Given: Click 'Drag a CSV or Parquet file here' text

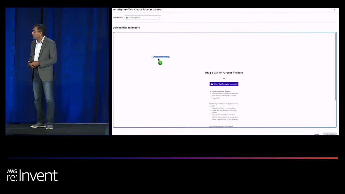Looking at the screenshot, I should pyautogui.click(x=224, y=73).
